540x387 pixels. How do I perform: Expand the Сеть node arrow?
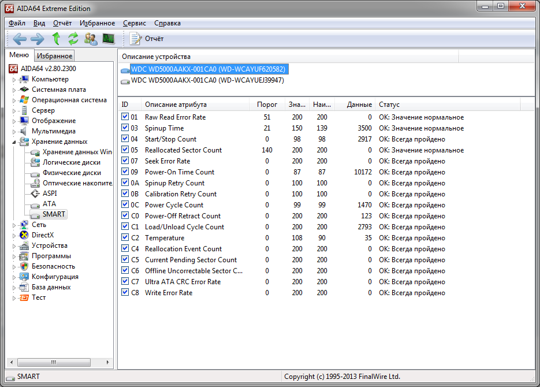[x=14, y=225]
